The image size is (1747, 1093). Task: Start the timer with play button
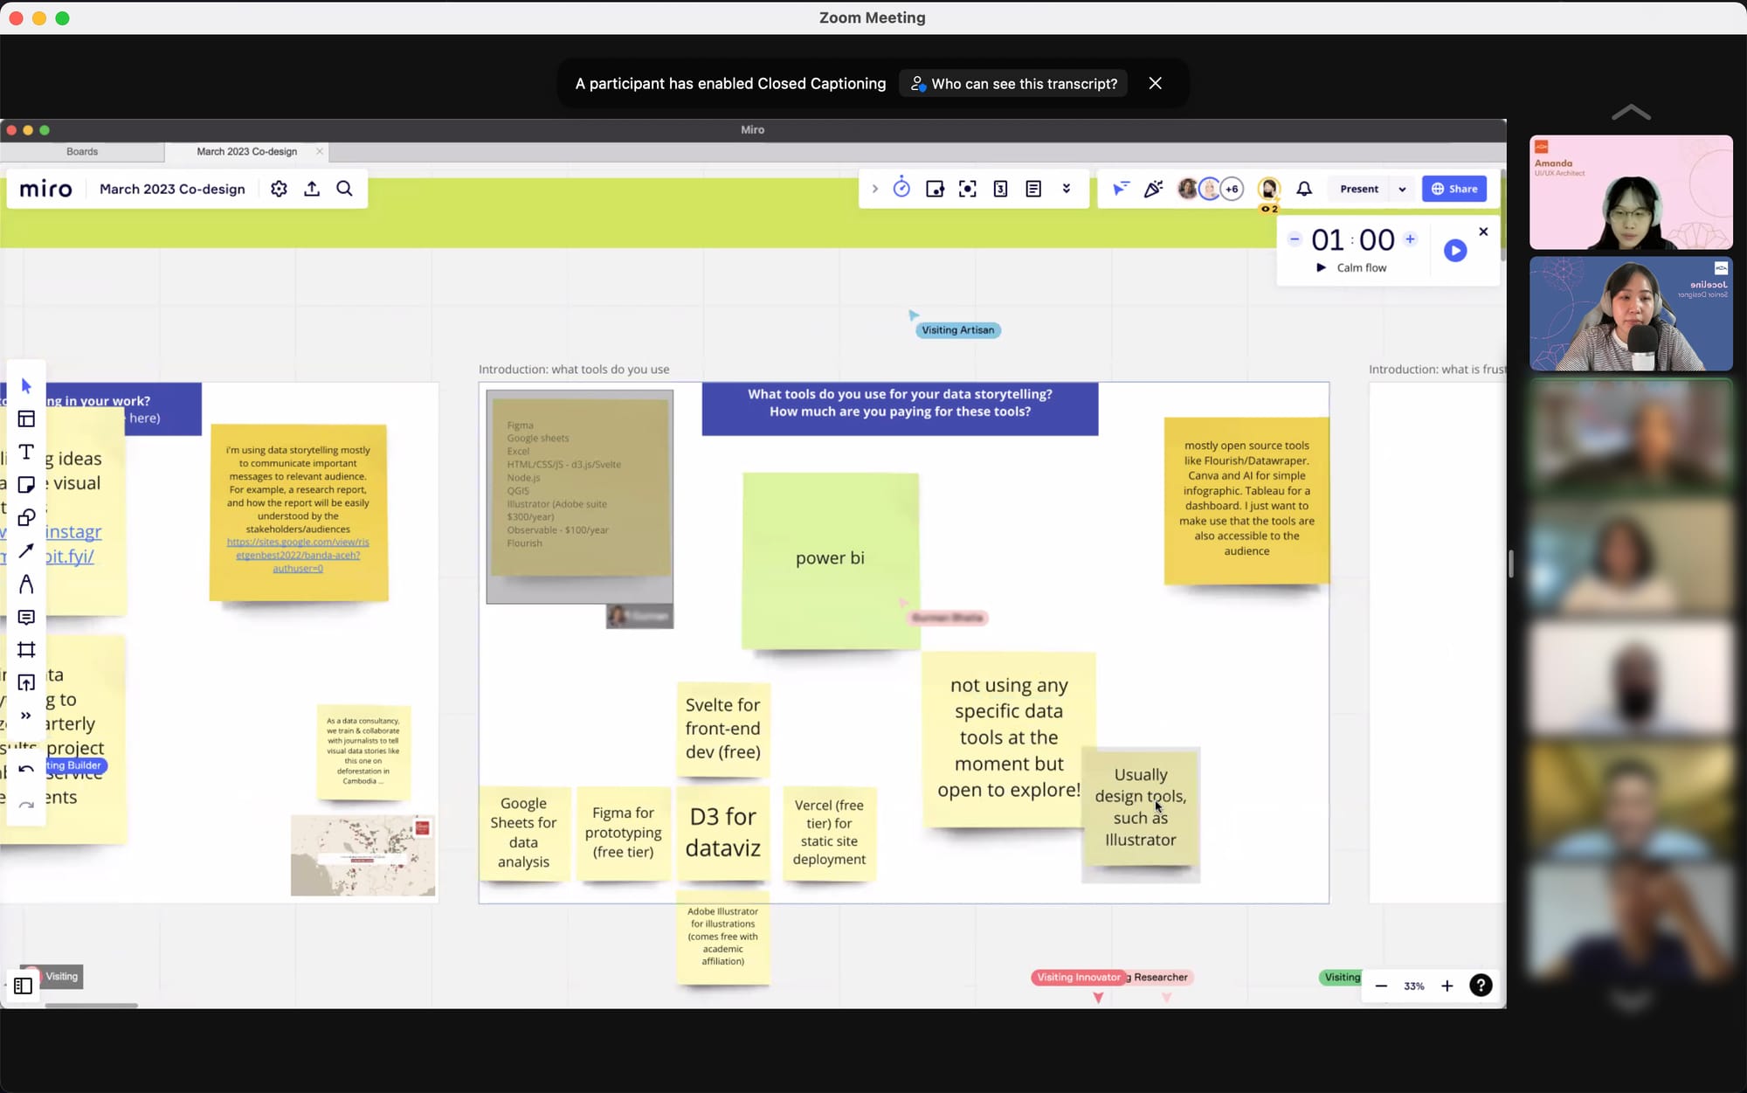1454,251
